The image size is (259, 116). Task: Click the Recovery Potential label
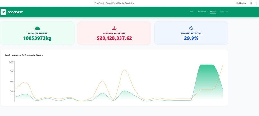191,33
